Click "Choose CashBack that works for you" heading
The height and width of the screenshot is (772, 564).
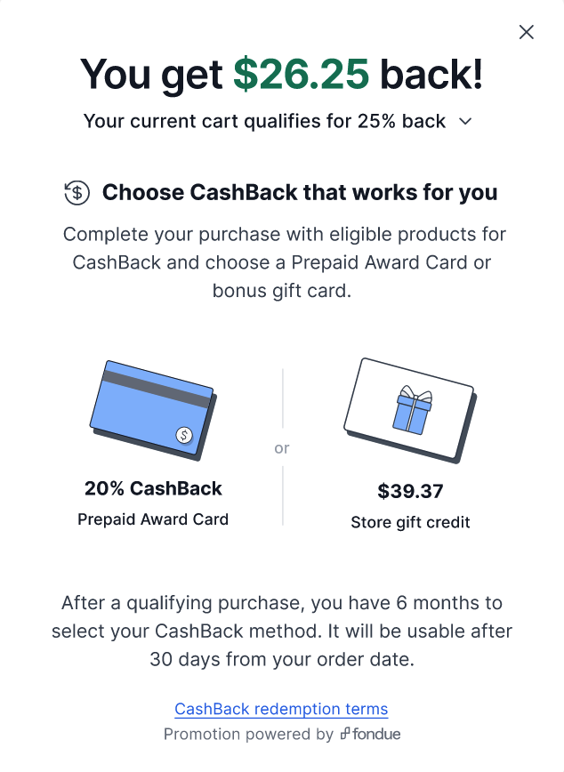pos(300,192)
